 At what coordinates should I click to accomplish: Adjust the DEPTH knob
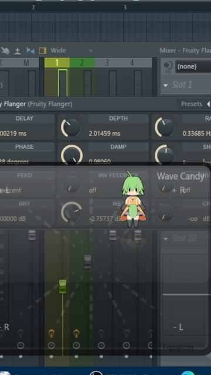[71, 128]
